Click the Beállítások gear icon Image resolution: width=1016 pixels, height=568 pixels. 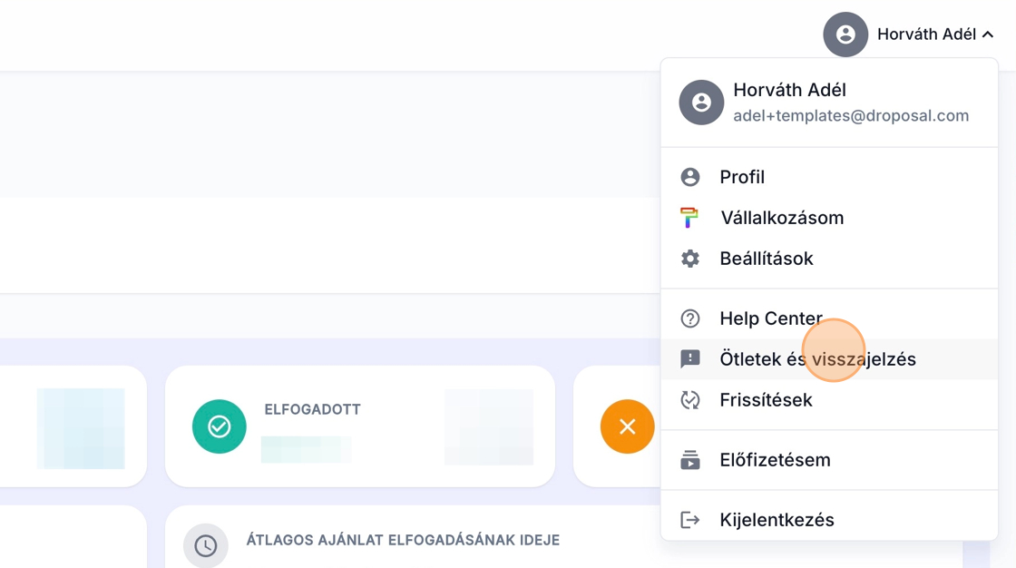pos(690,259)
